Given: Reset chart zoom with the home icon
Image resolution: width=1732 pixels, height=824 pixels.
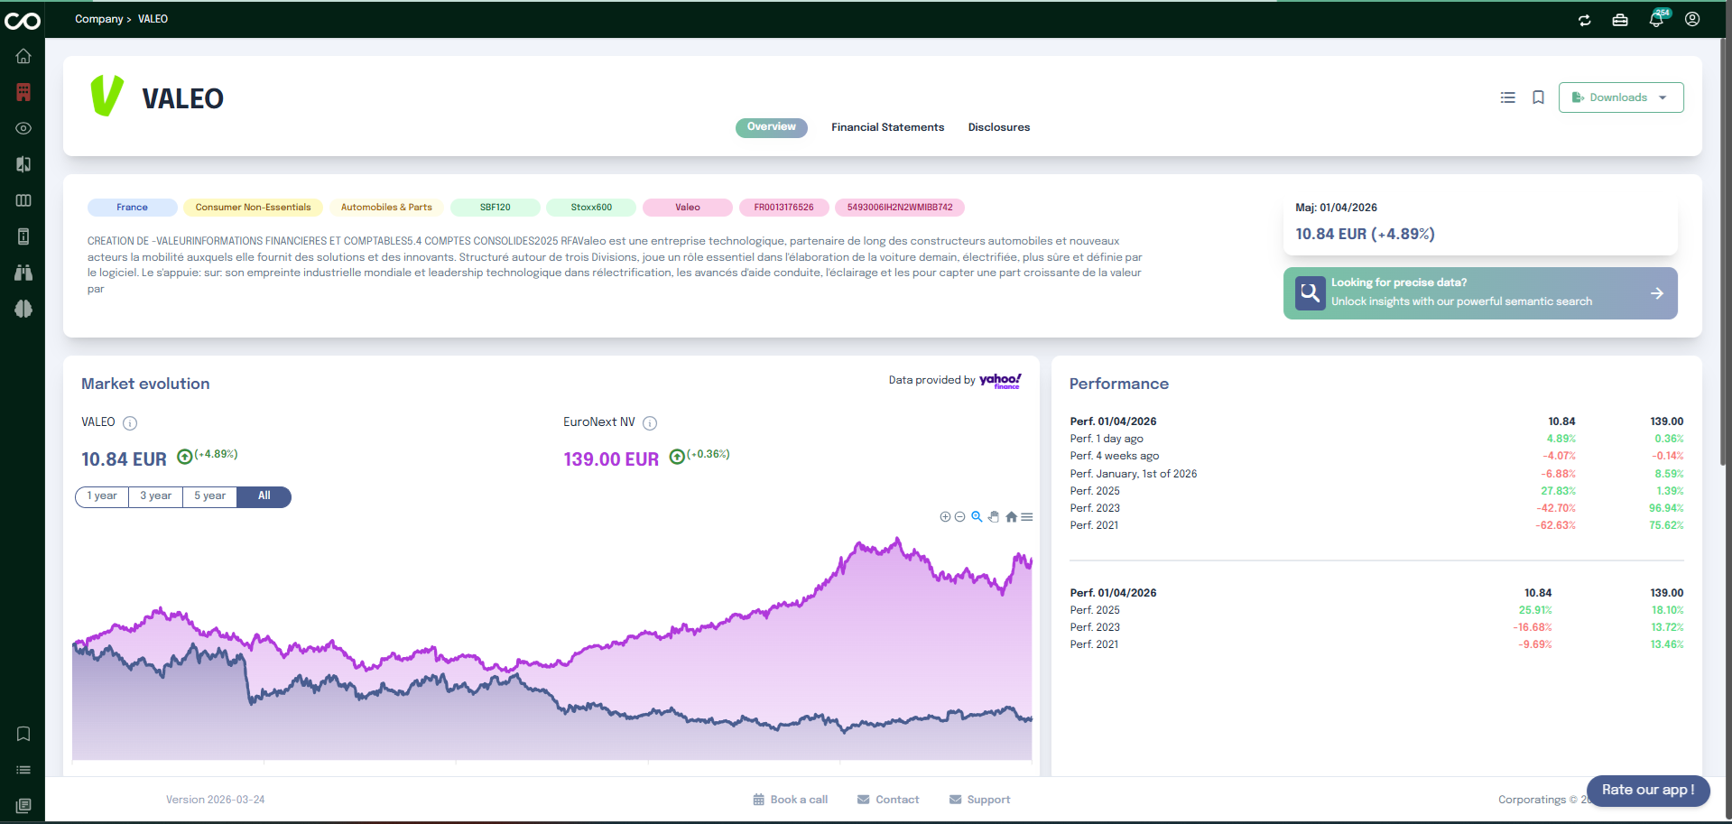Looking at the screenshot, I should [1011, 516].
